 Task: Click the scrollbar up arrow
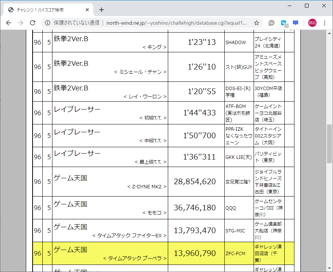329,33
